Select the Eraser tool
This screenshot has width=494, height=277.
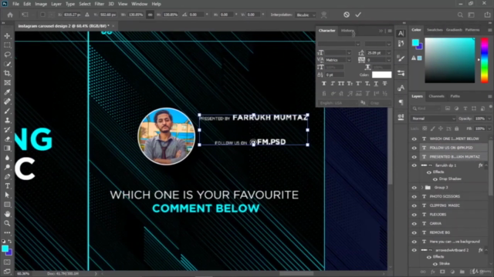7,138
